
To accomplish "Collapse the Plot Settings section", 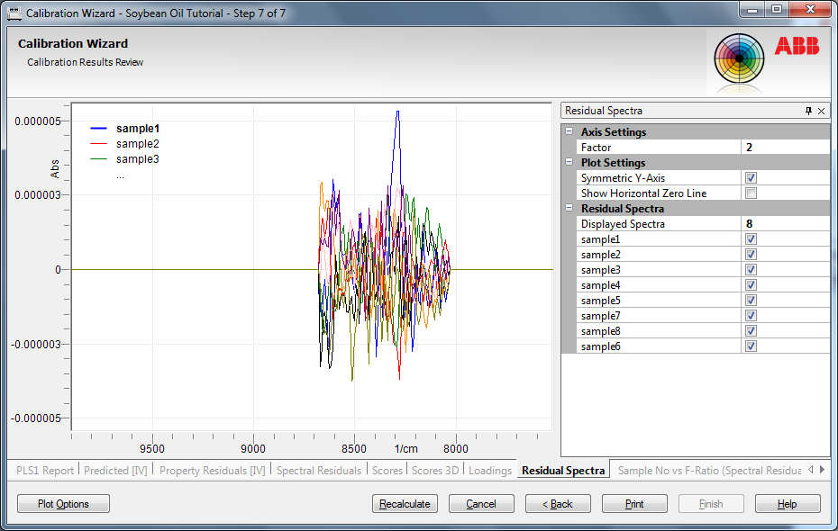I will (x=569, y=163).
